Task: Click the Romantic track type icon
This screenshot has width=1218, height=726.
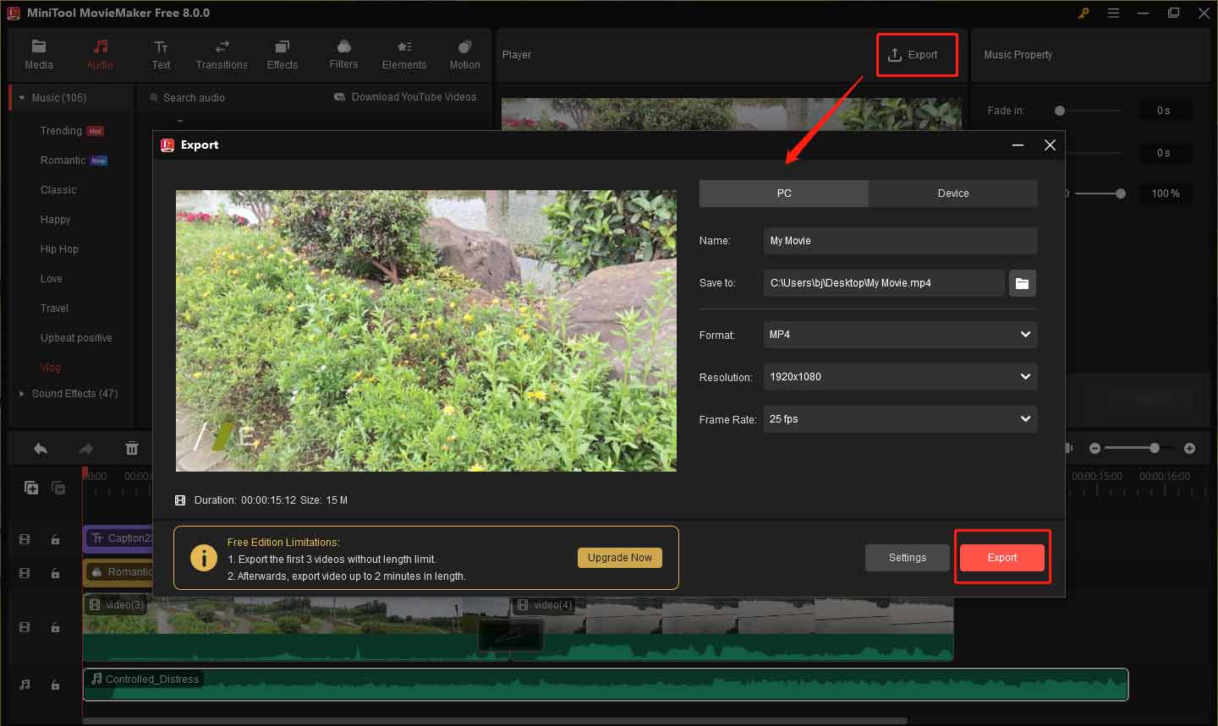Action: coord(25,573)
